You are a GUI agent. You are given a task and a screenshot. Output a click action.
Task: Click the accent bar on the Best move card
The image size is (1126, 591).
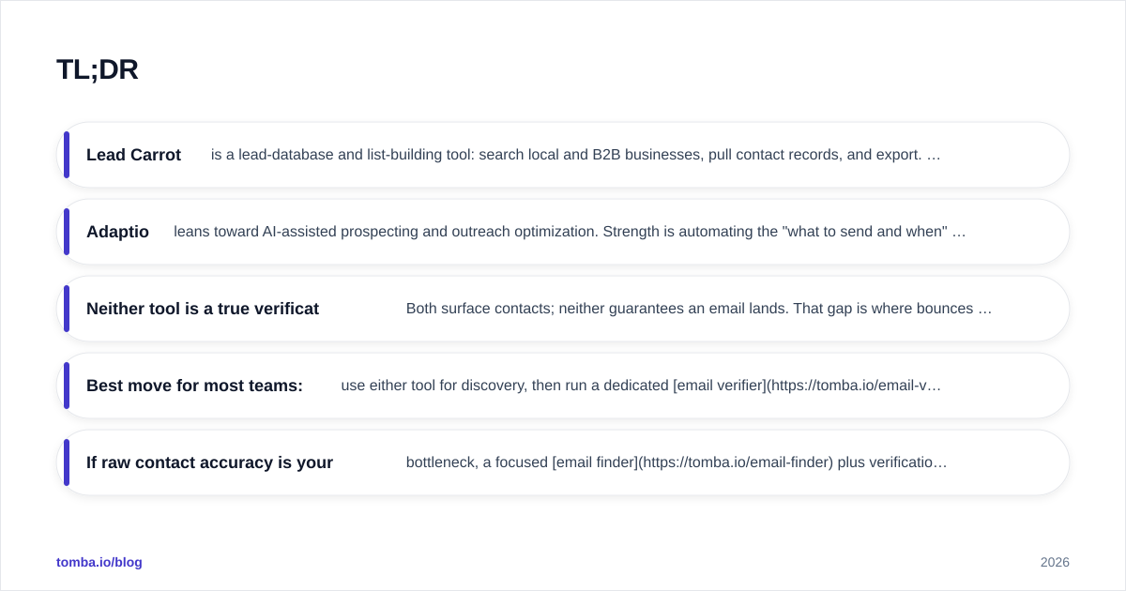[x=67, y=386]
